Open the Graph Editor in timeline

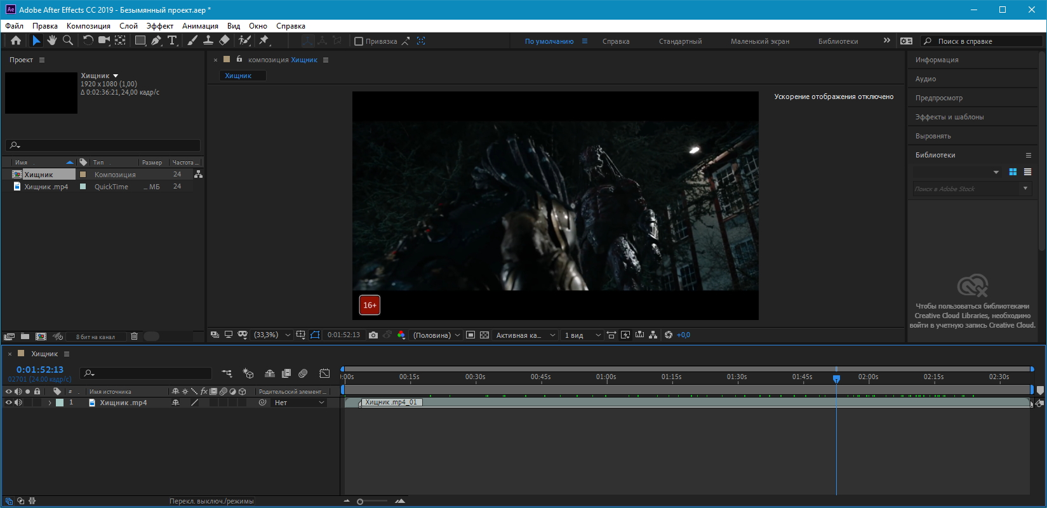(324, 373)
